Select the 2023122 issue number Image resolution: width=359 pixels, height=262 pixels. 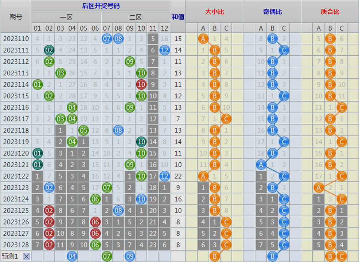pyautogui.click(x=16, y=176)
